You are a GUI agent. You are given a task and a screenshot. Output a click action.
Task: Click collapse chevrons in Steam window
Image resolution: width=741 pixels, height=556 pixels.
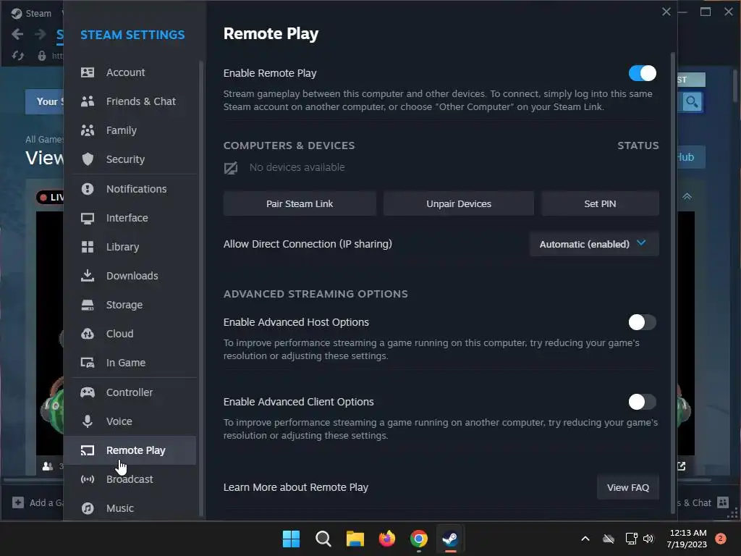click(687, 196)
